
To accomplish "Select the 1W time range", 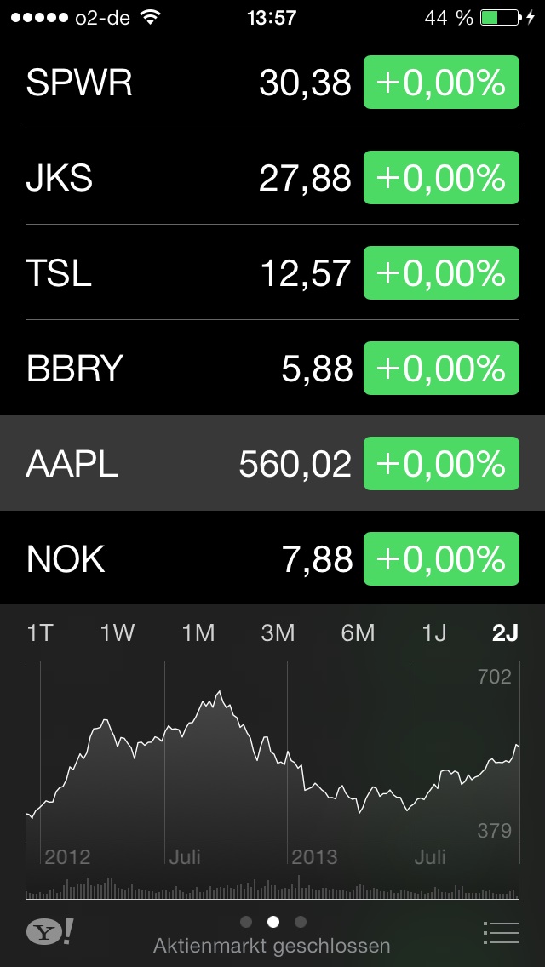I will point(118,633).
